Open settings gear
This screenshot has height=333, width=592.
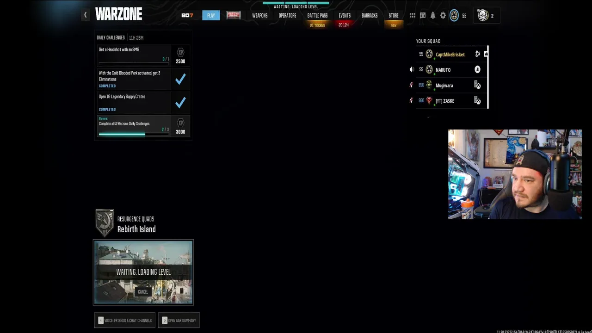443,15
